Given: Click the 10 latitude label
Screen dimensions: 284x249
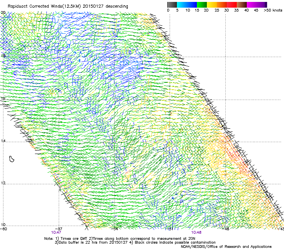Looking at the screenshot, I should click(x=3, y=225).
